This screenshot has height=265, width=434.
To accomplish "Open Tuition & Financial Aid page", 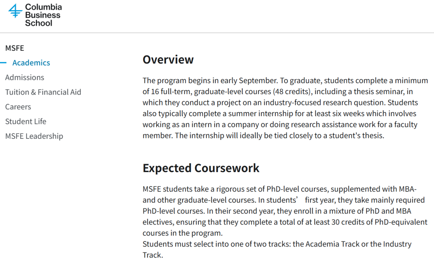I will click(x=43, y=92).
